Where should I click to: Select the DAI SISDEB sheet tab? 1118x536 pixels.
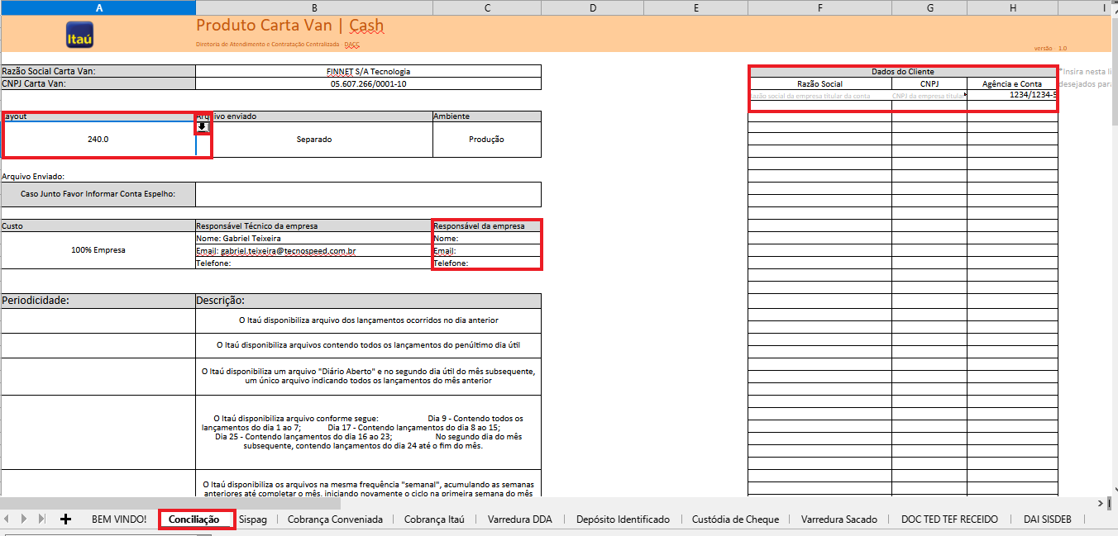click(1048, 519)
